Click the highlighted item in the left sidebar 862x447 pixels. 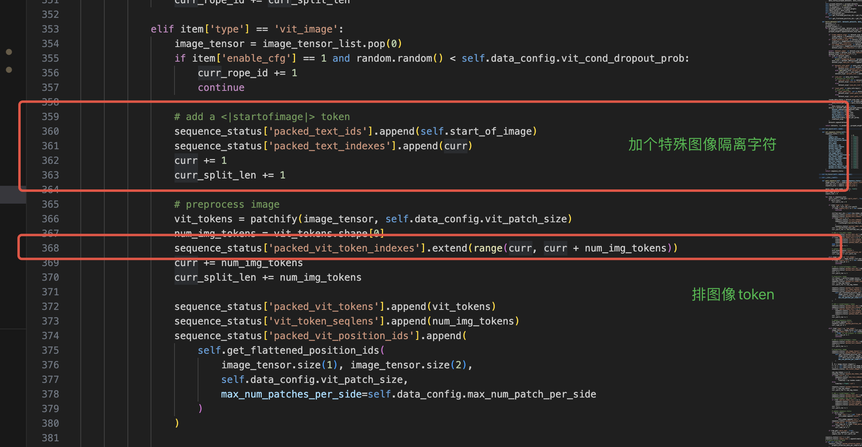point(13,195)
